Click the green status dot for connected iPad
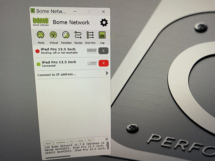The width and height of the screenshot is (215, 161). 38,64
